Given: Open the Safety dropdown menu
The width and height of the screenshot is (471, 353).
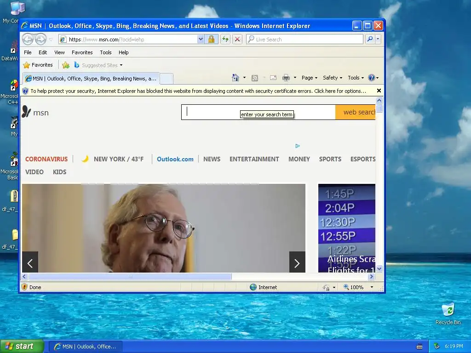Looking at the screenshot, I should [333, 78].
